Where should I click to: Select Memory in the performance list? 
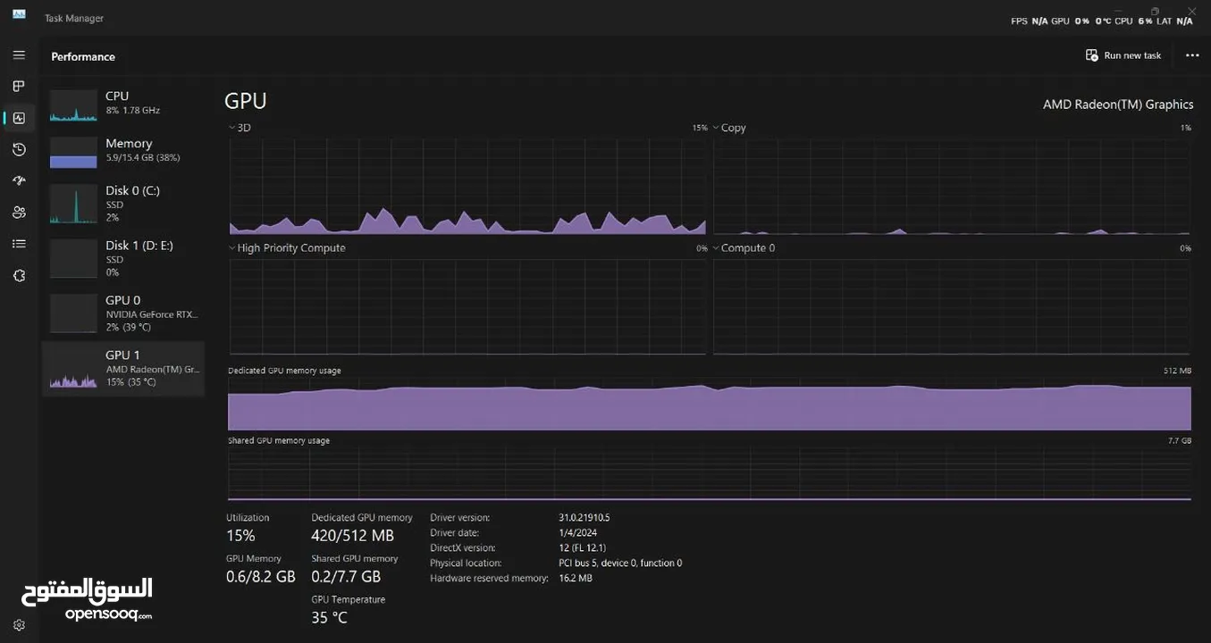point(123,151)
